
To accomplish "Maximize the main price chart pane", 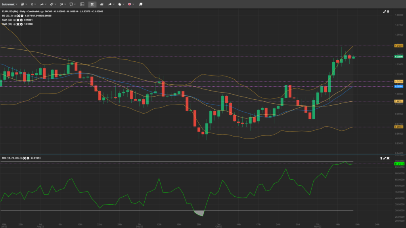I will click(x=384, y=12).
